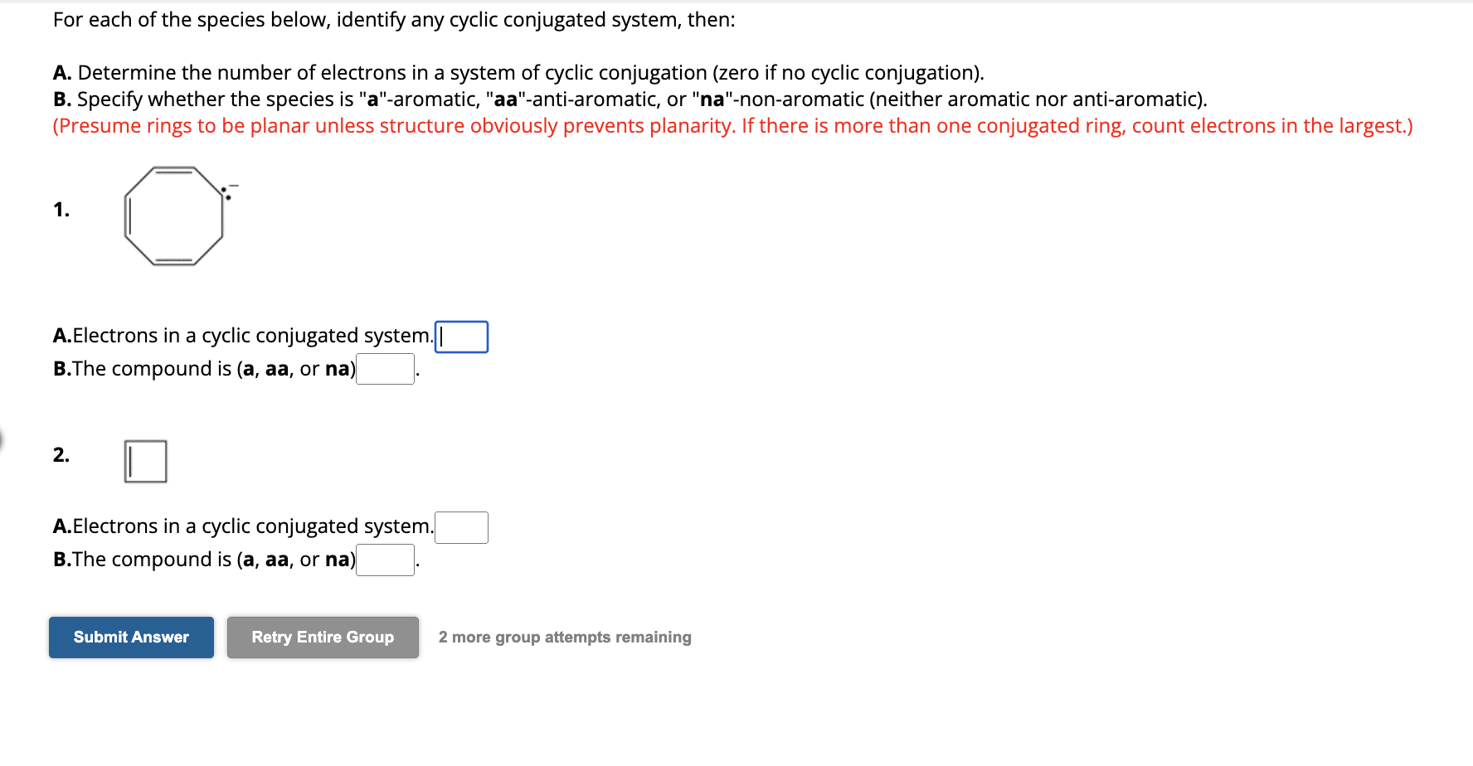The height and width of the screenshot is (766, 1473).
Task: Click the lone pair symbol on the ring
Action: coord(224,195)
